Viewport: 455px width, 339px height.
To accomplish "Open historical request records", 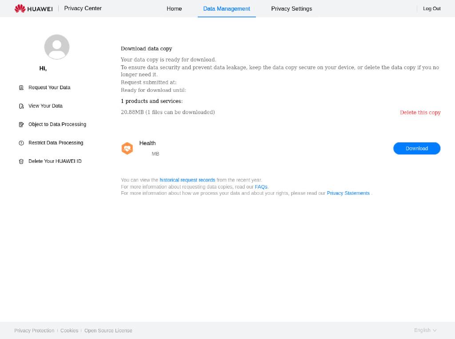I will (x=187, y=180).
